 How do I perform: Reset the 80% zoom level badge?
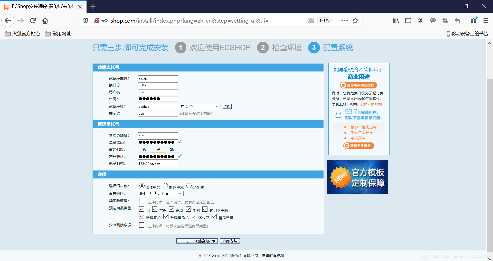tap(324, 21)
